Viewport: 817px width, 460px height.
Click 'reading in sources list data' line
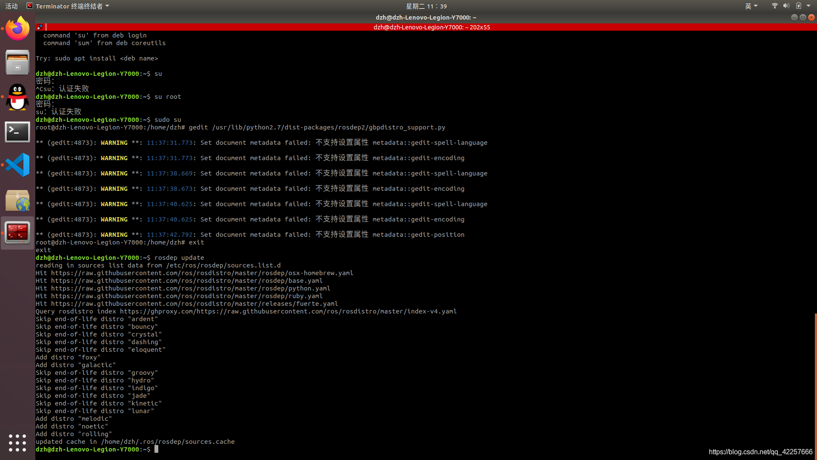(x=158, y=265)
